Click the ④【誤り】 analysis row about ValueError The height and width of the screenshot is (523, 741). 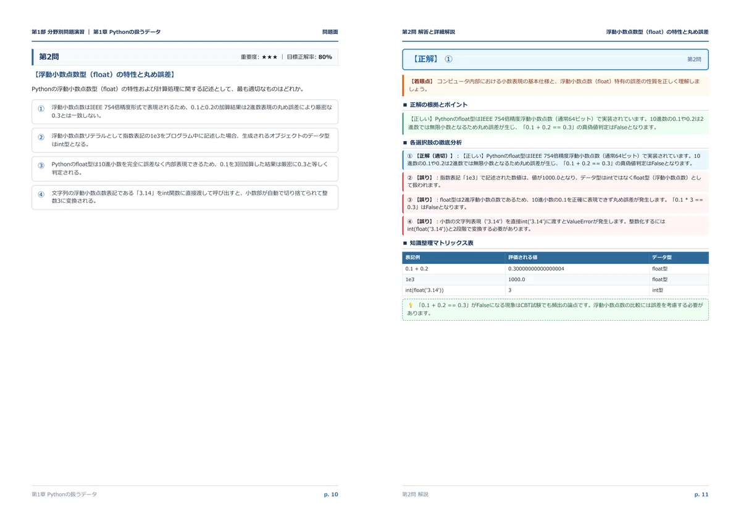pyautogui.click(x=556, y=225)
